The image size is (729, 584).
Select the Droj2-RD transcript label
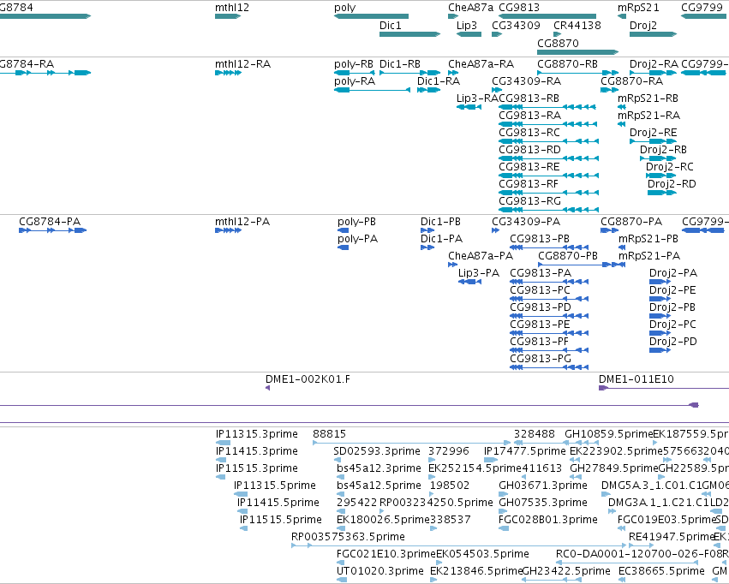672,184
